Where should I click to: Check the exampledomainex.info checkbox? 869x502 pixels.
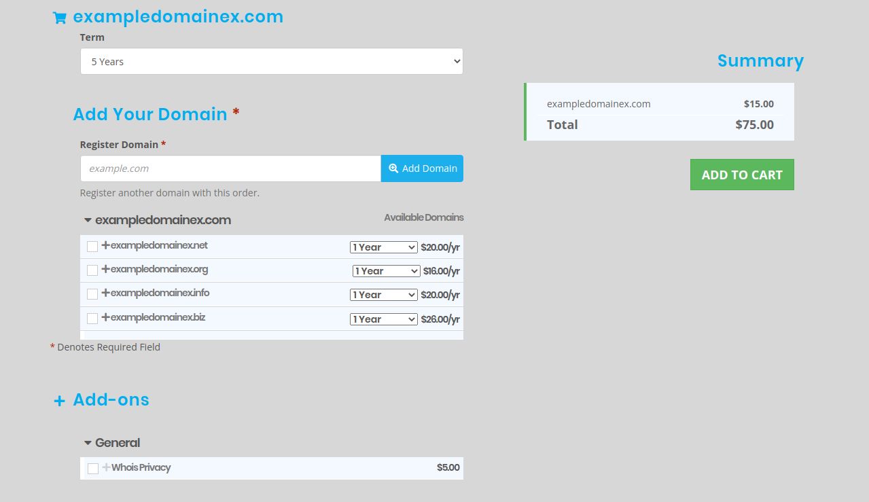pos(92,294)
